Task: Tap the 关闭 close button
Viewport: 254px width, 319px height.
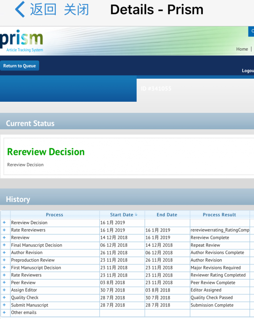Action: tap(76, 10)
